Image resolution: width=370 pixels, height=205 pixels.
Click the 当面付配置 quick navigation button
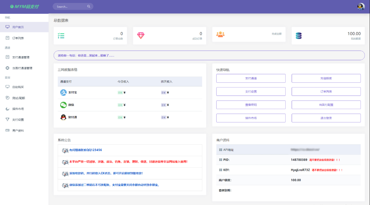[326, 105]
